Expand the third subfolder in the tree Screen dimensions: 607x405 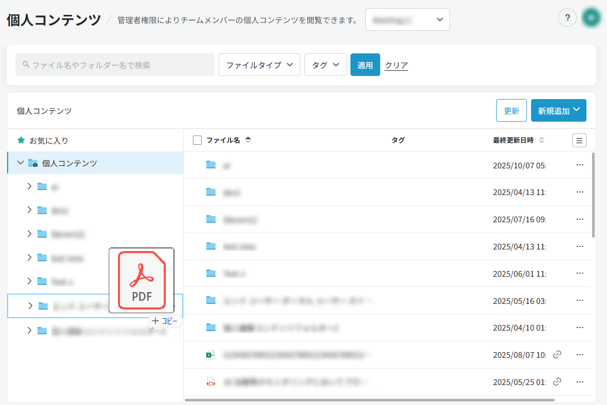click(x=29, y=234)
